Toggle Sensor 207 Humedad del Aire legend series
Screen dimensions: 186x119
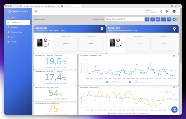coord(118,113)
